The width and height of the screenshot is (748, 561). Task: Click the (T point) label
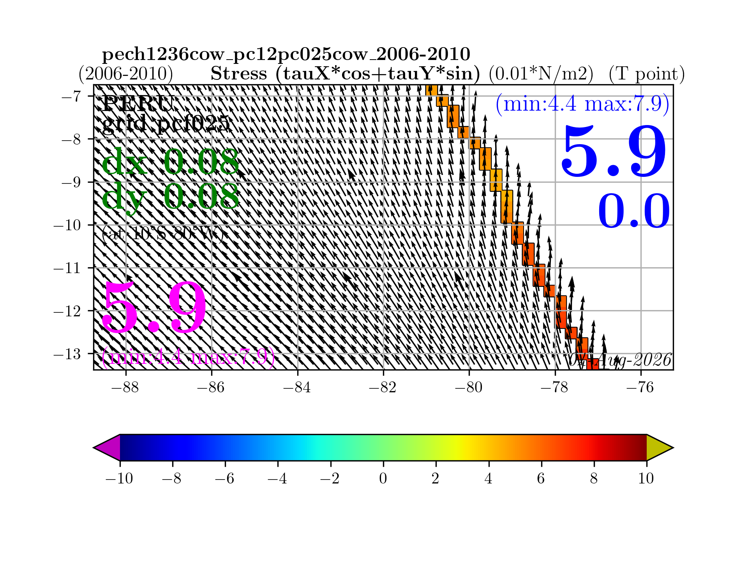point(647,74)
